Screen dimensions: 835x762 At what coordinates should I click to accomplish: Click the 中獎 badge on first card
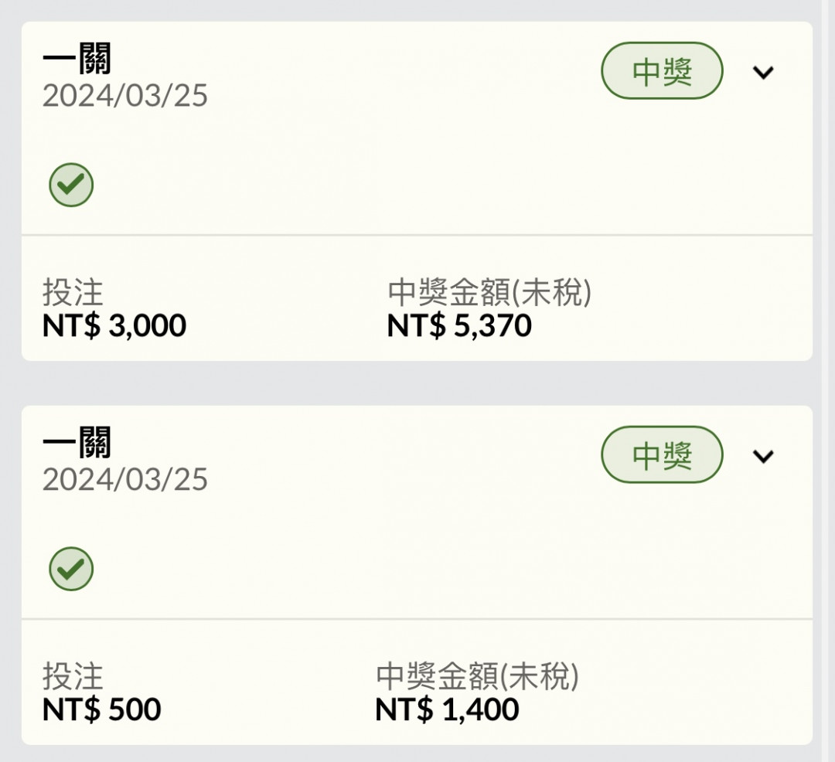coord(662,71)
